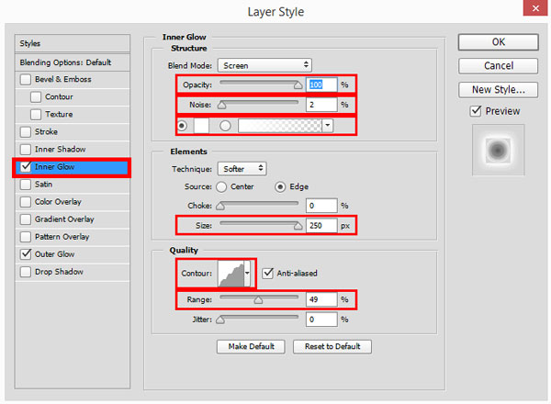Click the Opacity slider handle

coord(298,85)
